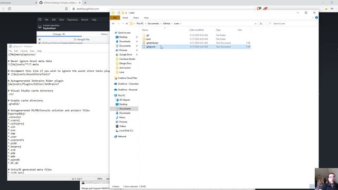Click the Search Lane input field

(292, 23)
